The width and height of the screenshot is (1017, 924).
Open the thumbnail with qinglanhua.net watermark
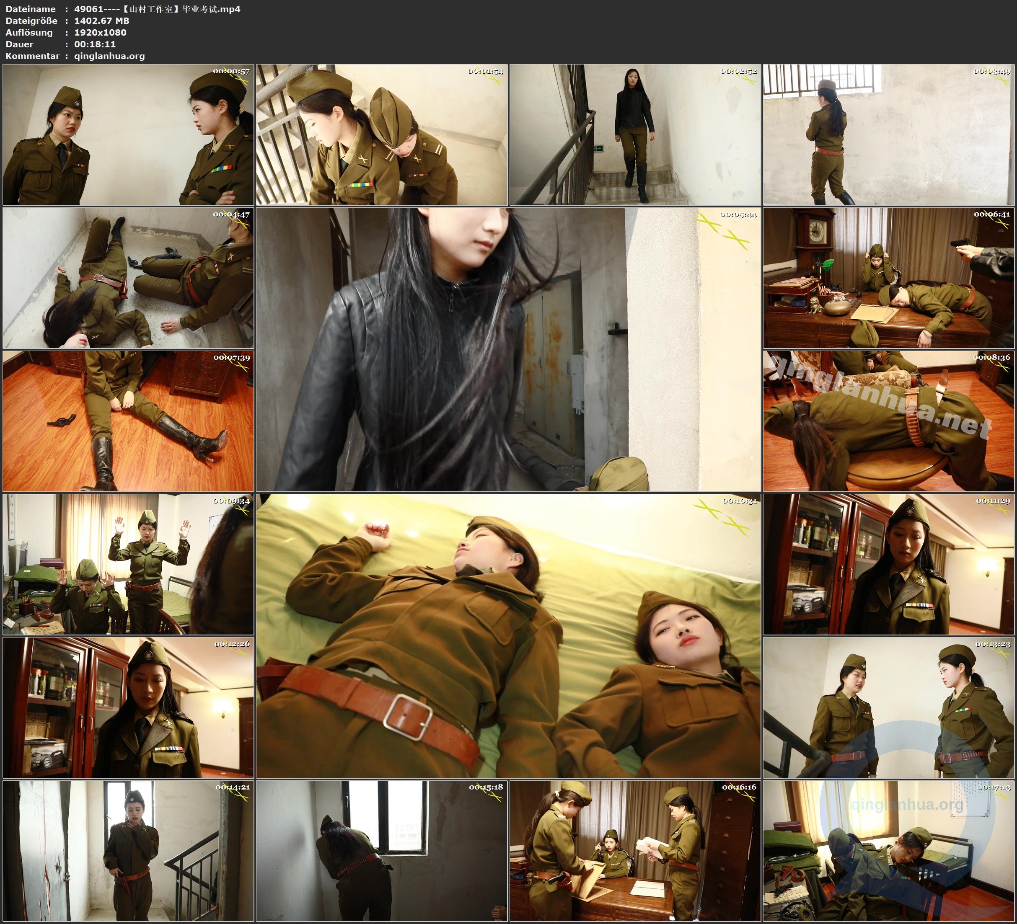888,421
